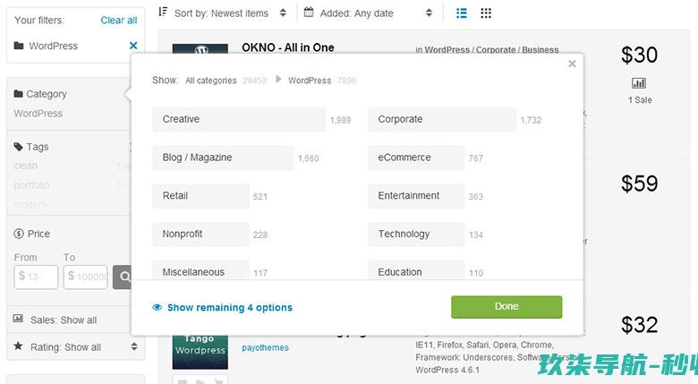Click the $30 price of OKNO item
This screenshot has height=384, width=698.
(x=639, y=55)
